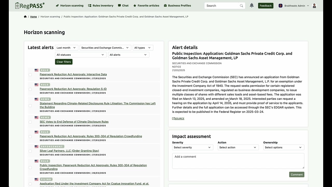
Task: Click external link icon beside SOURCE
Action: click(x=173, y=118)
